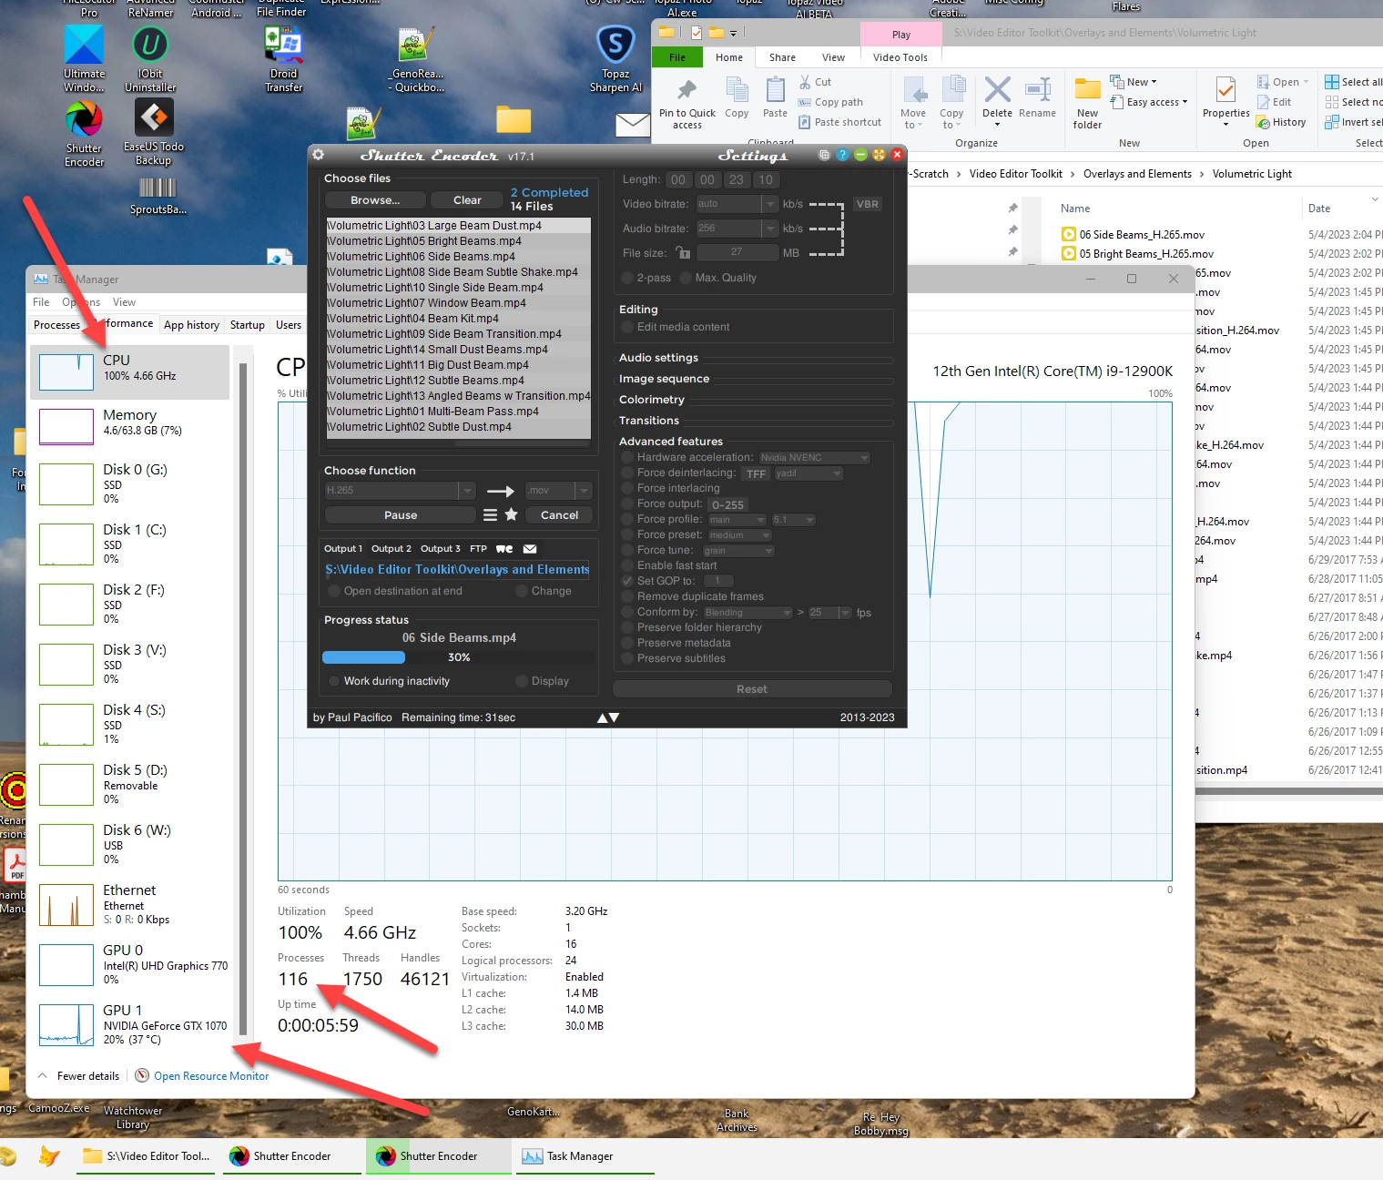Toggle the Max. Quality option
This screenshot has height=1180, width=1383.
[686, 278]
